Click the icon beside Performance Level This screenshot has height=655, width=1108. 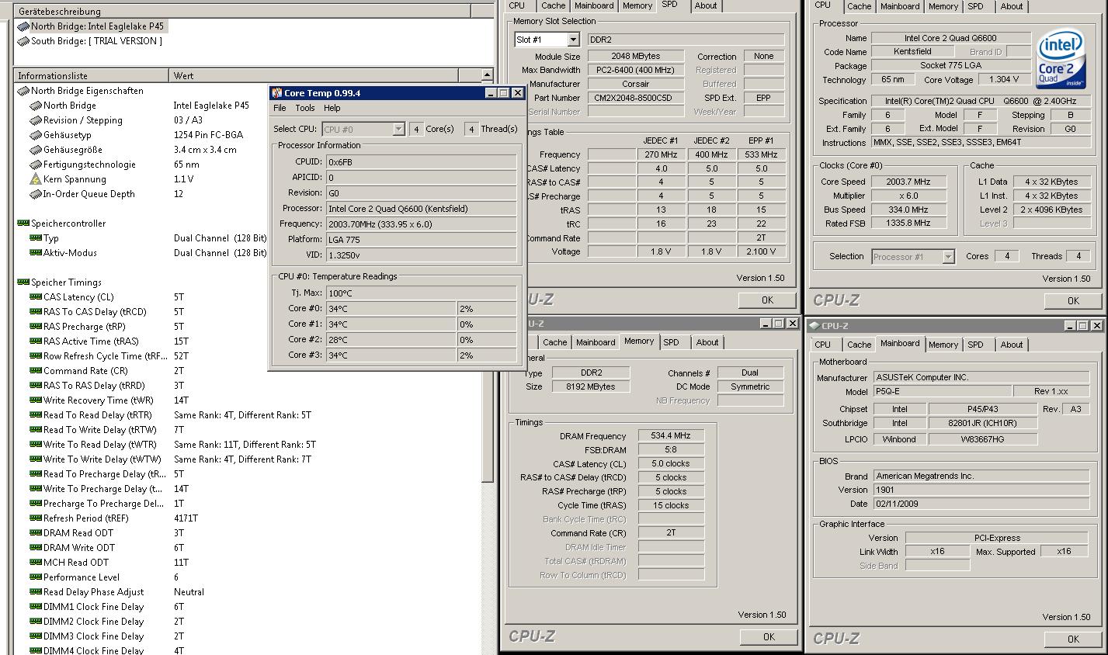[36, 577]
